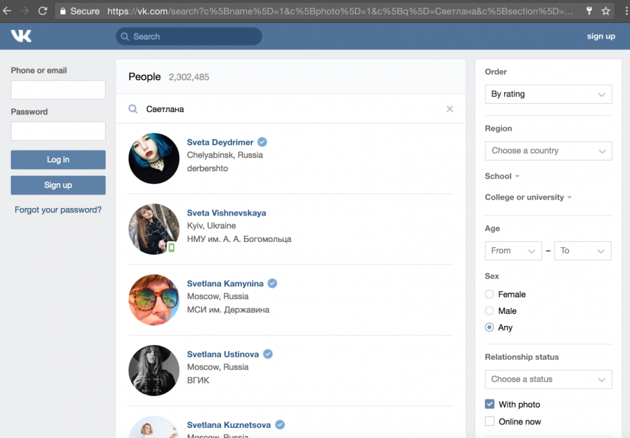Clear search query with X icon
The image size is (630, 438).
click(x=450, y=109)
